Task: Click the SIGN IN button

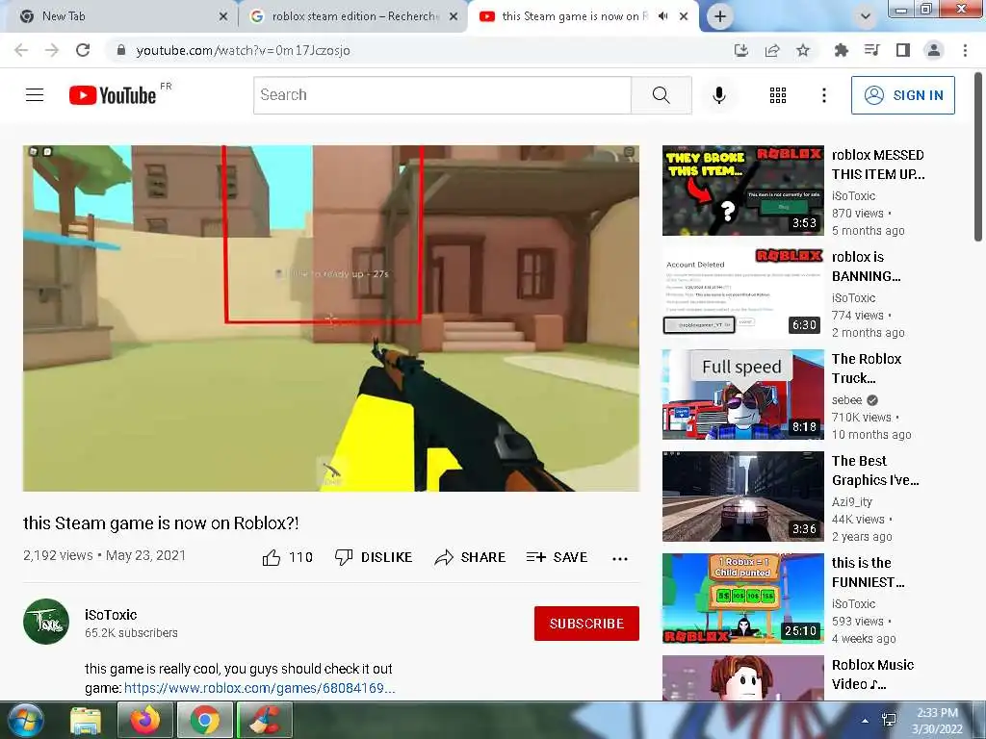Action: point(903,95)
